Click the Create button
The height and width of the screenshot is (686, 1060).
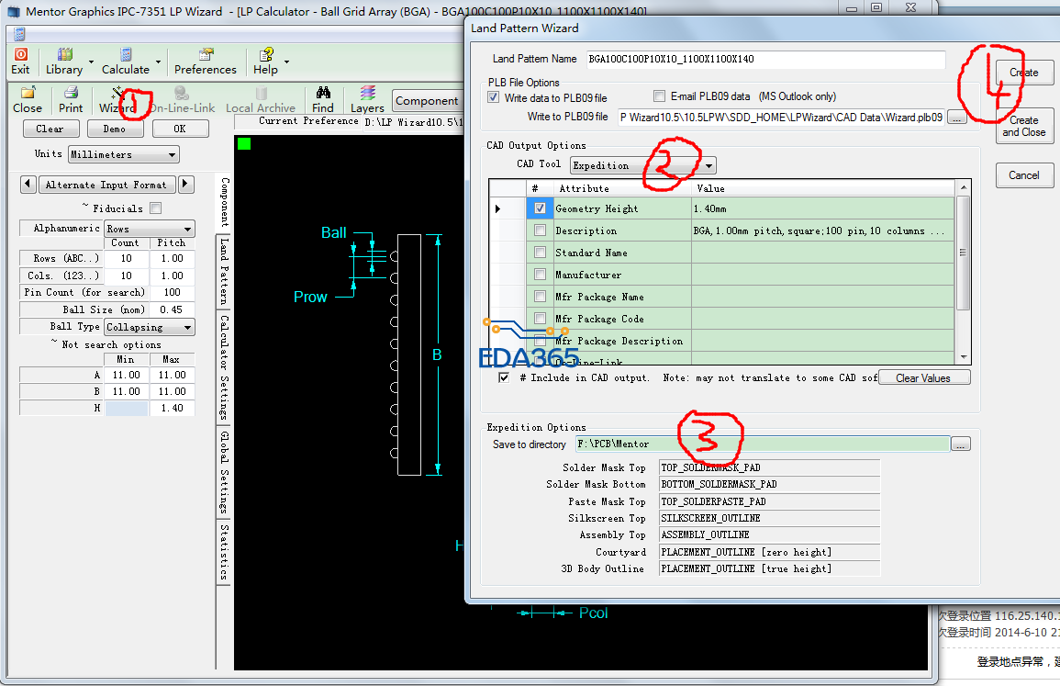click(x=1023, y=73)
